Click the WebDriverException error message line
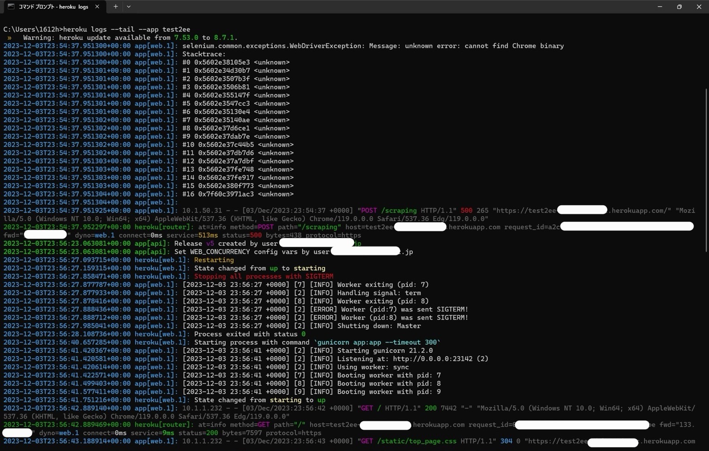The width and height of the screenshot is (709, 451). pyautogui.click(x=373, y=46)
